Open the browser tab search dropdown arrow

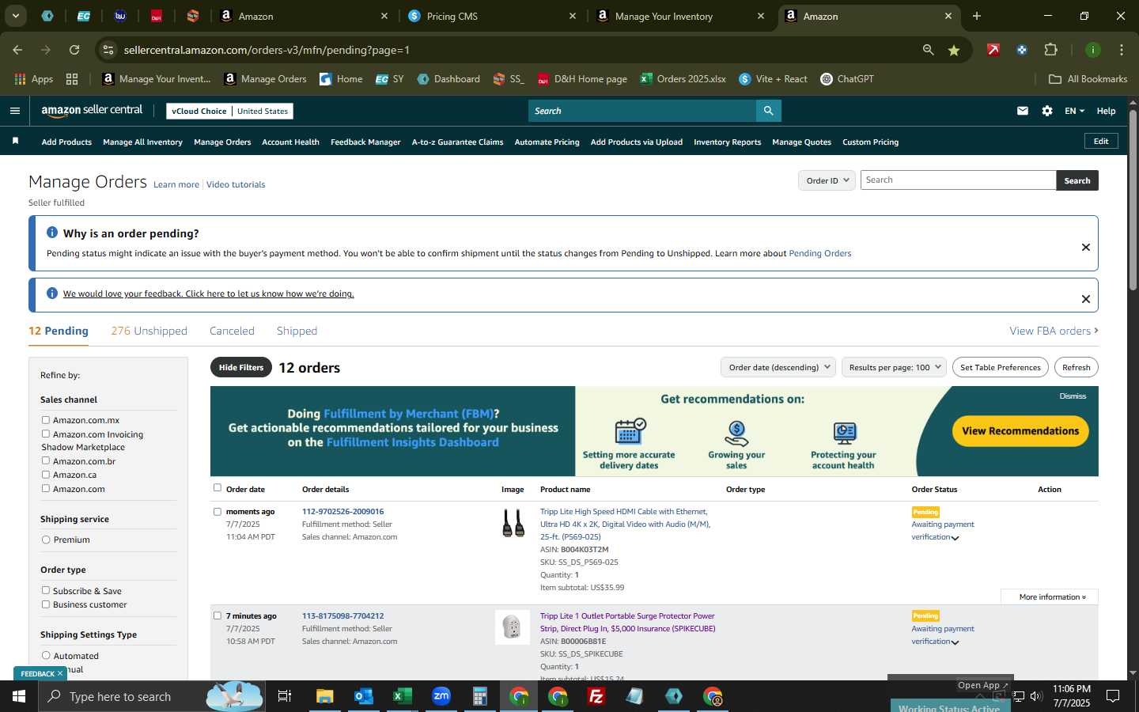pyautogui.click(x=15, y=16)
